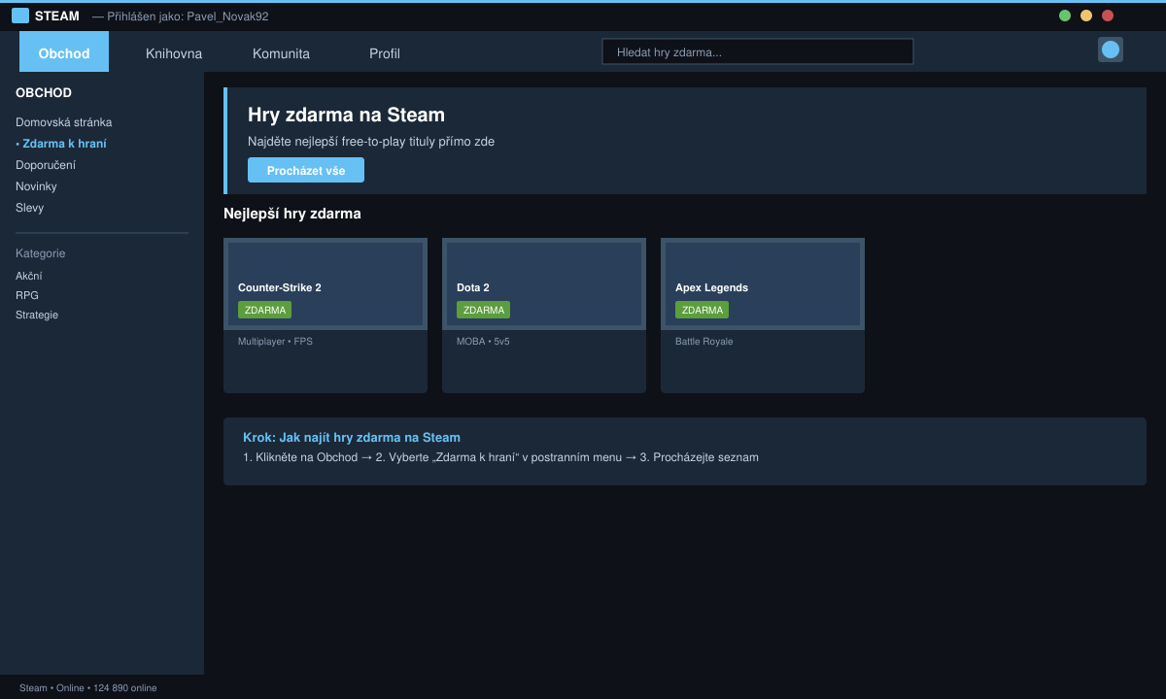The height and width of the screenshot is (699, 1166).
Task: Click the green window control dot
Action: pyautogui.click(x=1065, y=16)
